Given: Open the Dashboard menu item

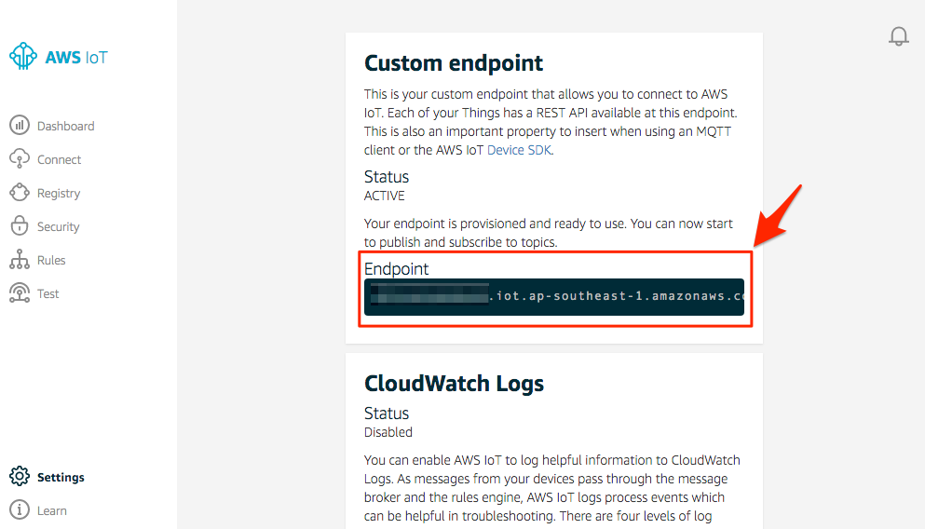Looking at the screenshot, I should pyautogui.click(x=65, y=127).
